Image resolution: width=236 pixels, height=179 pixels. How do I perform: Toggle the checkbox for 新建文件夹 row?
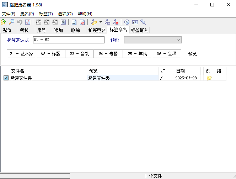[6, 78]
